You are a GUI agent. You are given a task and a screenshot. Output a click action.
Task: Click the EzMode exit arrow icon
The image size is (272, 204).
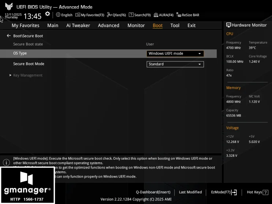[x=234, y=192]
